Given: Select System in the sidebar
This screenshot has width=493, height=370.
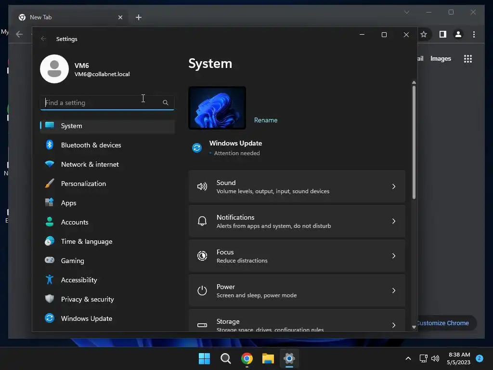Looking at the screenshot, I should pyautogui.click(x=107, y=126).
